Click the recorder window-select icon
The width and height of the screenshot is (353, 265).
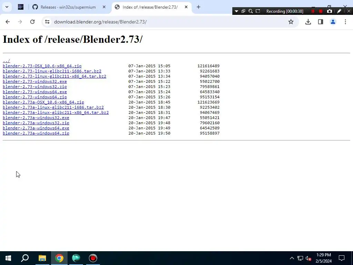pyautogui.click(x=243, y=11)
